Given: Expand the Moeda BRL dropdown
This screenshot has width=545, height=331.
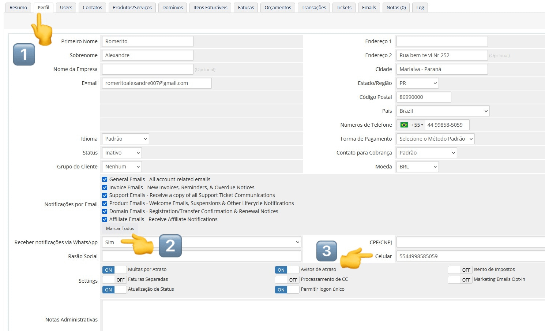Looking at the screenshot, I should point(417,167).
